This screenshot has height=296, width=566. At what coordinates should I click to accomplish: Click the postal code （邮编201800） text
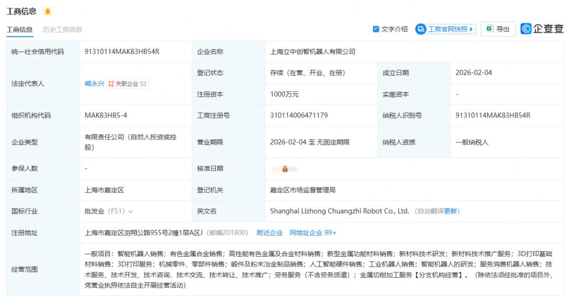227,232
